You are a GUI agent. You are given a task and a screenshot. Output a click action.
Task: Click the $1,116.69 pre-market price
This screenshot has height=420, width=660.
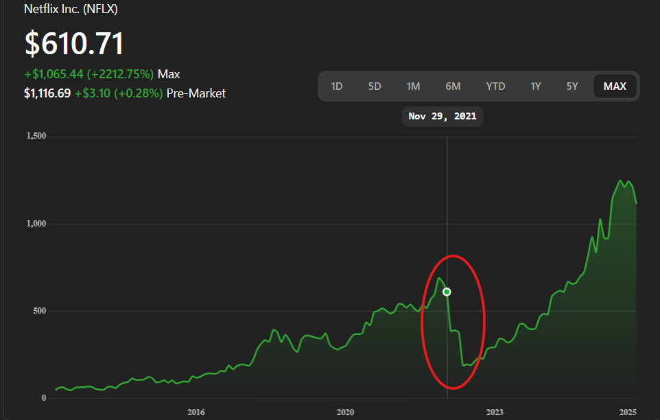pos(47,93)
